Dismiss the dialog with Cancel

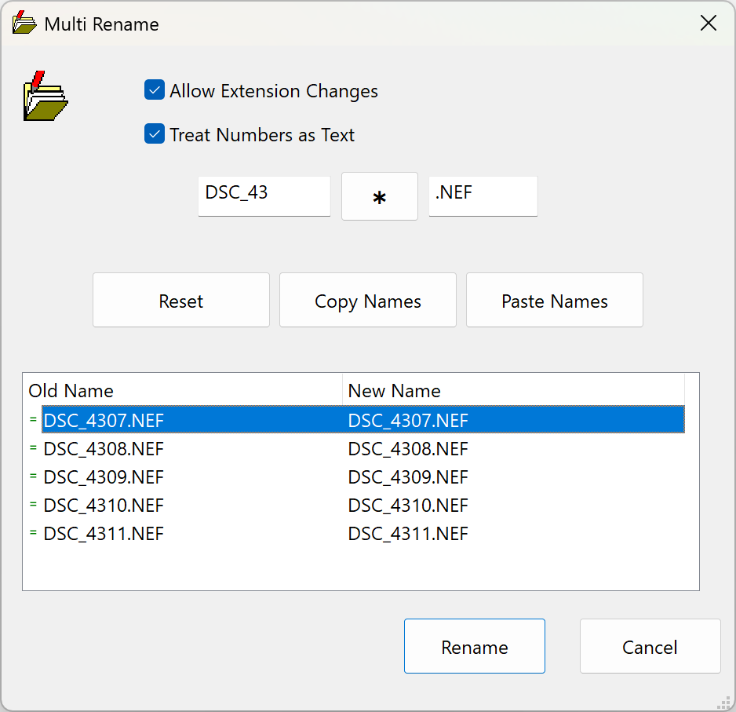pyautogui.click(x=650, y=646)
